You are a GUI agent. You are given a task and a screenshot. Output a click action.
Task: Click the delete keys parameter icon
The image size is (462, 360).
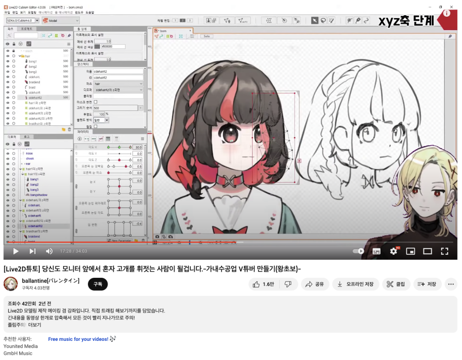point(101,139)
